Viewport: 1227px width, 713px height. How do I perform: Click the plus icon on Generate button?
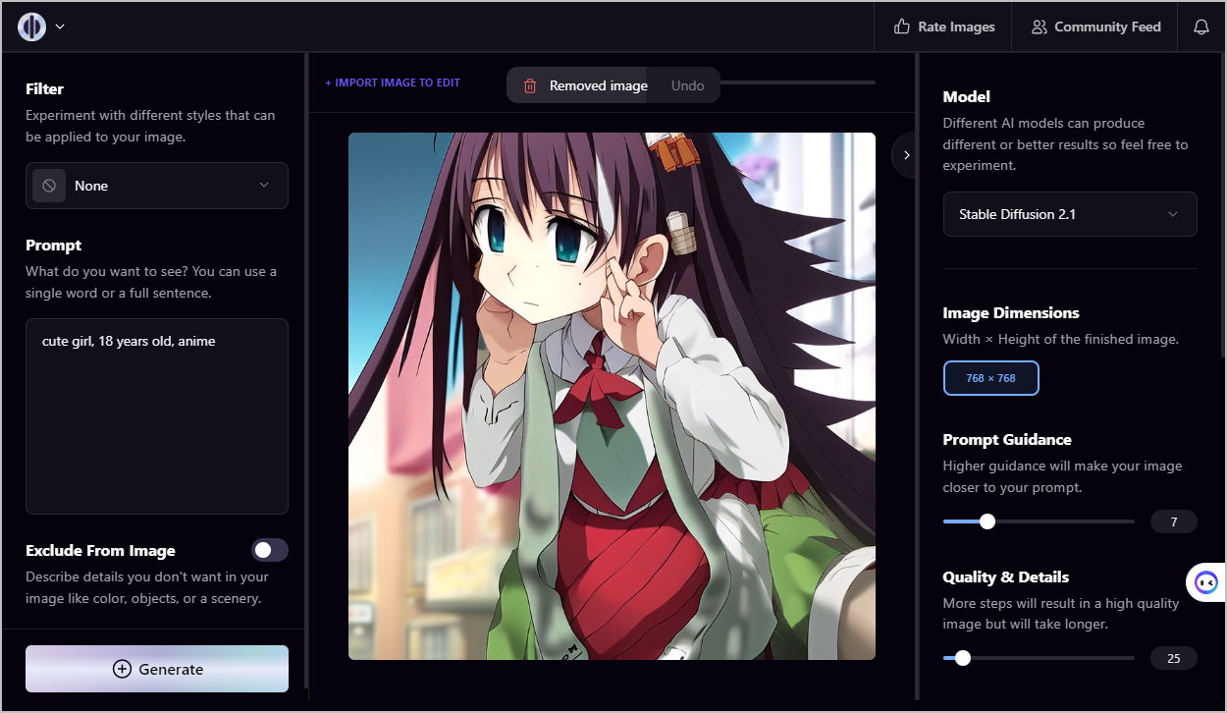[122, 669]
